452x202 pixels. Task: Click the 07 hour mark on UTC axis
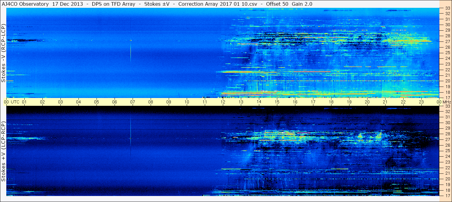(133, 102)
